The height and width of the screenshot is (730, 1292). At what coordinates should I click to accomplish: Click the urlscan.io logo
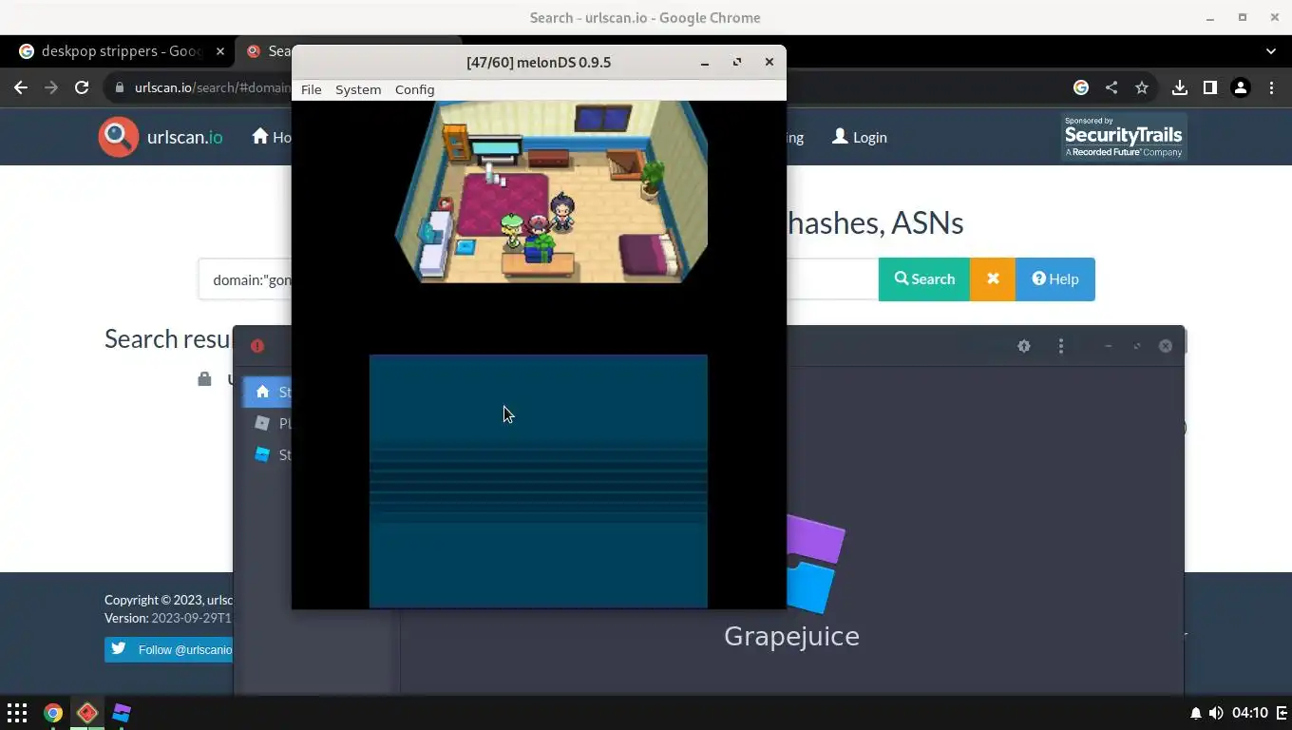161,137
